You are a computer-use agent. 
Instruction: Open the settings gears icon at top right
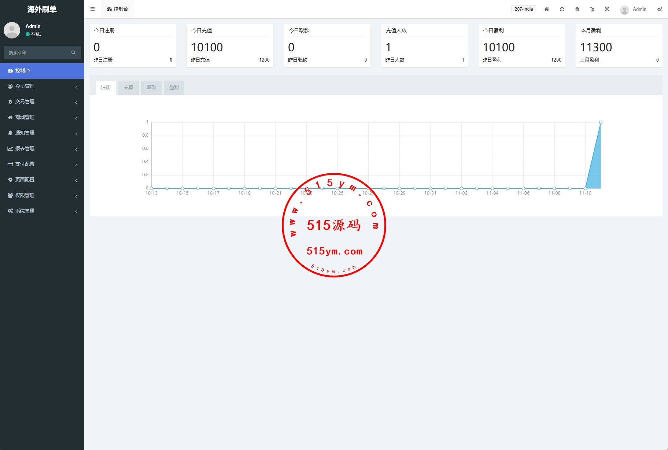(660, 9)
